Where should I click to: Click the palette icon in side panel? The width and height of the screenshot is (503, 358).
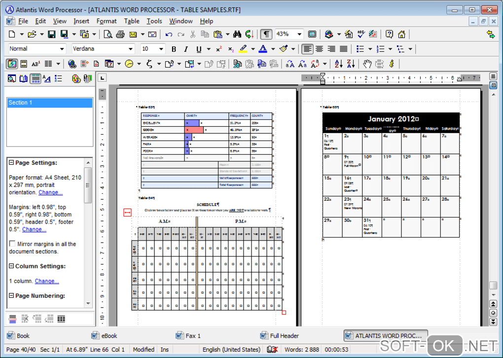click(x=76, y=78)
